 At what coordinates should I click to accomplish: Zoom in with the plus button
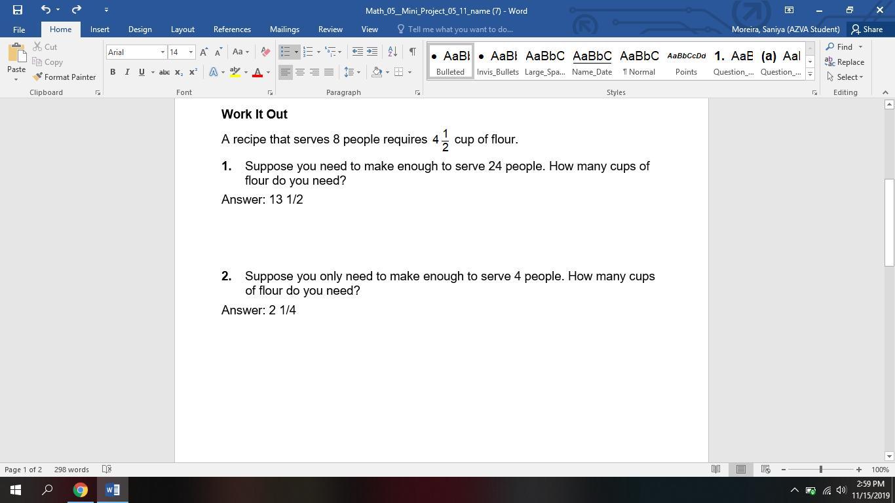coord(859,470)
